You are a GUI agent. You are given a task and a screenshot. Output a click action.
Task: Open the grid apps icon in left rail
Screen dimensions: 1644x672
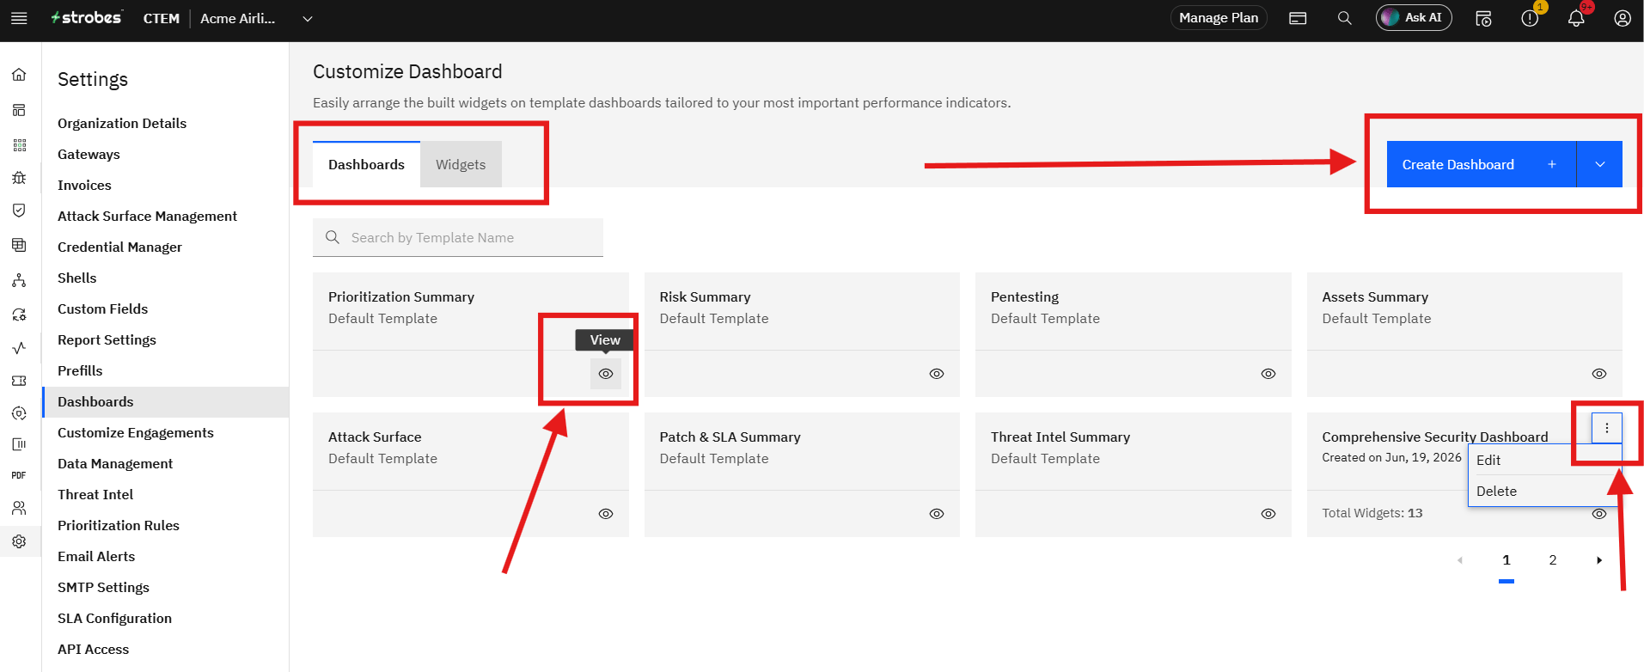[x=19, y=144]
